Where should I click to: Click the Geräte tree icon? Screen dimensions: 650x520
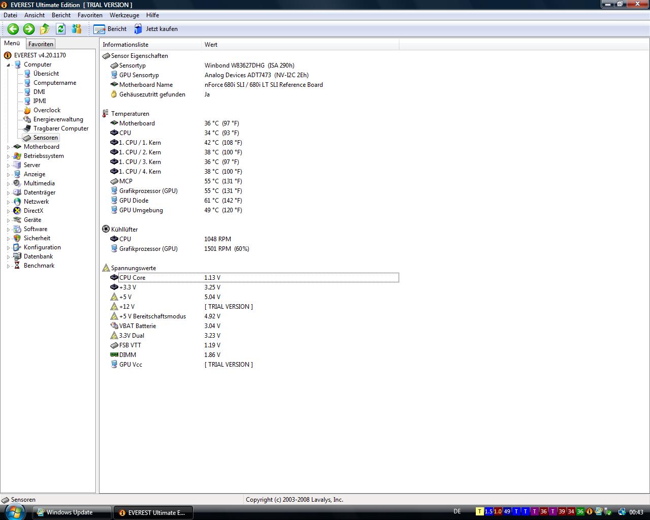pos(17,220)
